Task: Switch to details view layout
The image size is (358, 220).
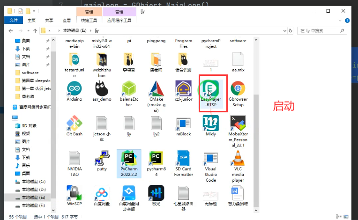Action: (339, 216)
